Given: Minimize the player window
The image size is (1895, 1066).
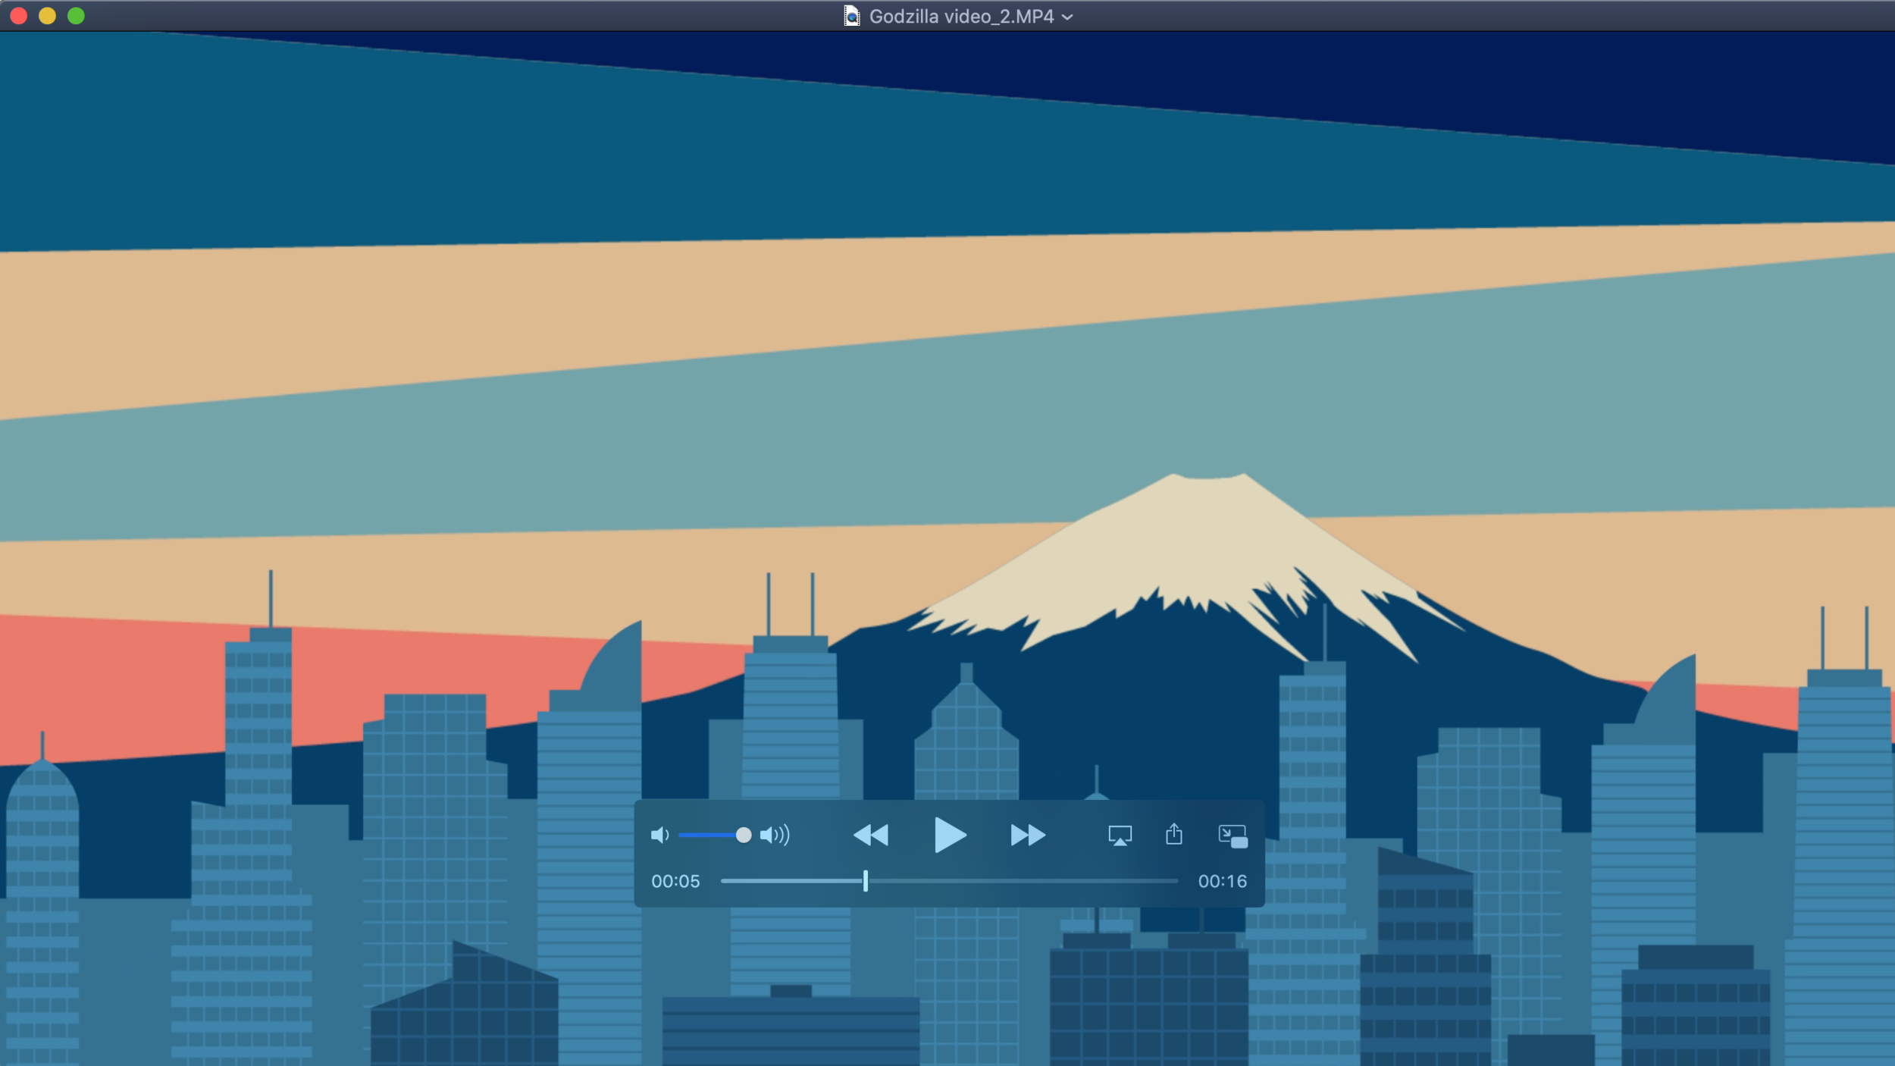Looking at the screenshot, I should [x=47, y=15].
